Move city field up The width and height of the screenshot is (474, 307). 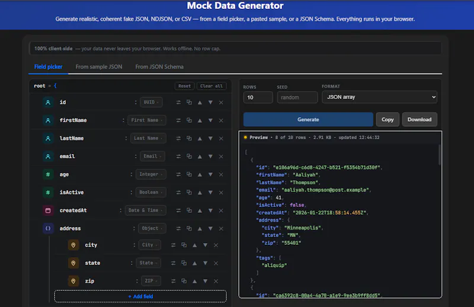pos(195,245)
